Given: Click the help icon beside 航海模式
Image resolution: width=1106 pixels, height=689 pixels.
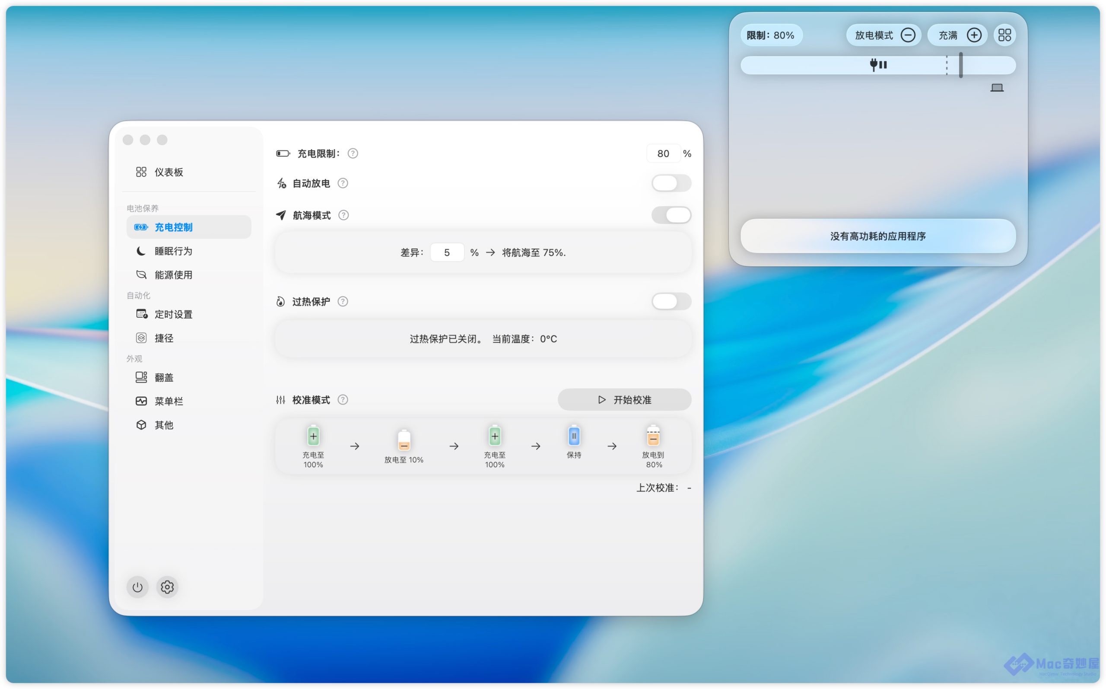Looking at the screenshot, I should point(344,215).
